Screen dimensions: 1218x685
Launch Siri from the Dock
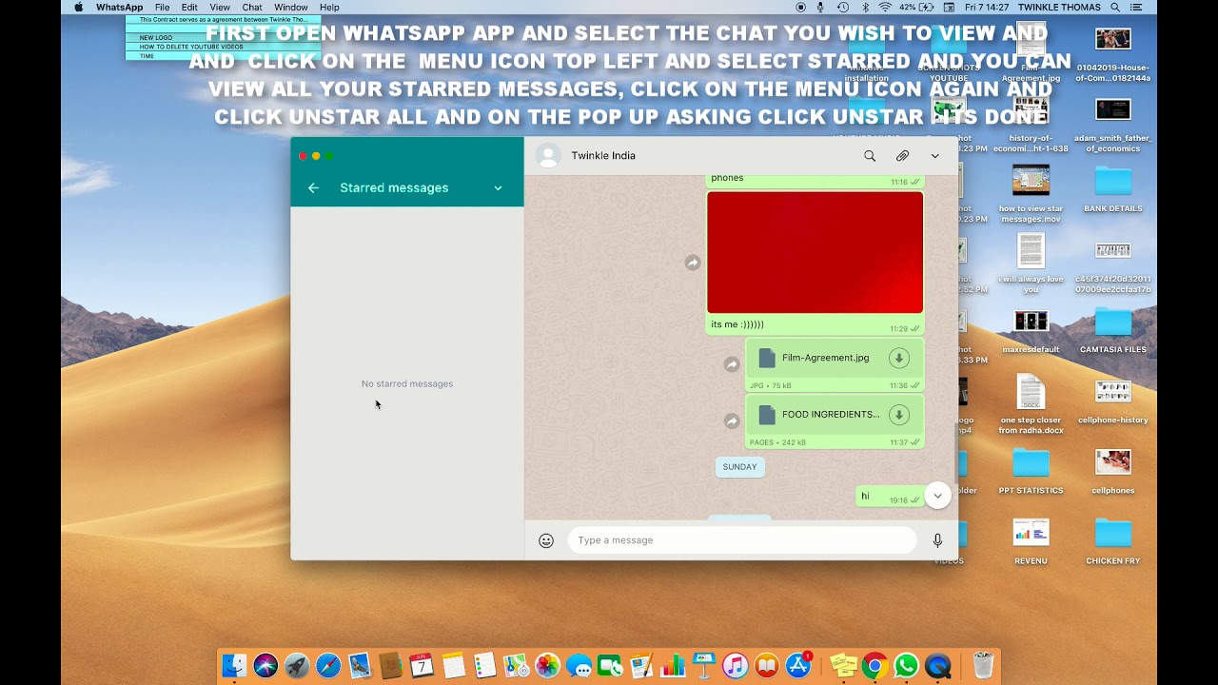pyautogui.click(x=265, y=666)
